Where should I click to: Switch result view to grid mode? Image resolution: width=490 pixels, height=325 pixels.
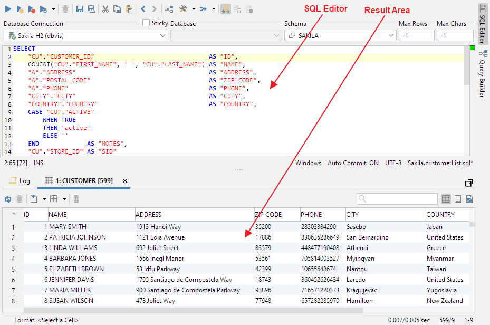(446, 199)
